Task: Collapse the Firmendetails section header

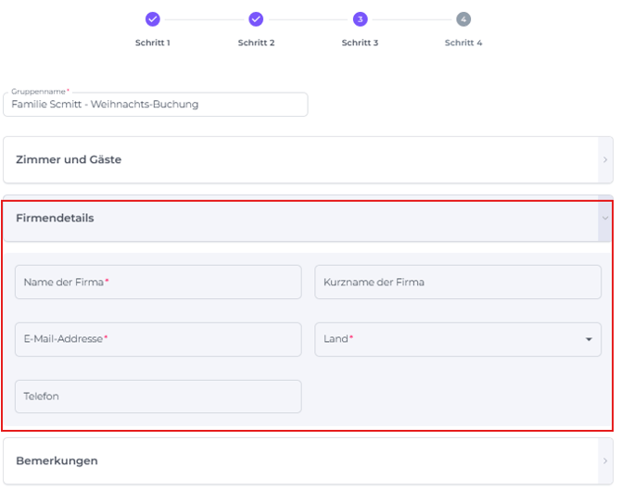Action: (297, 219)
